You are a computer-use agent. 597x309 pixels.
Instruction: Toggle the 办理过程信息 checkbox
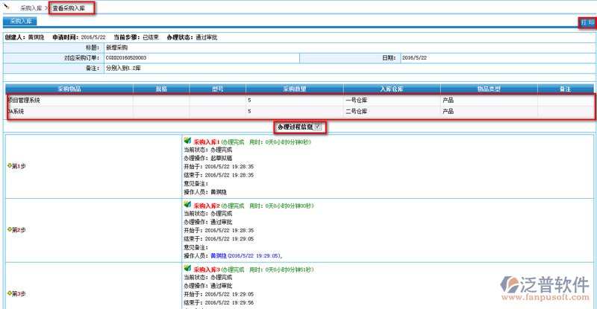coord(319,127)
